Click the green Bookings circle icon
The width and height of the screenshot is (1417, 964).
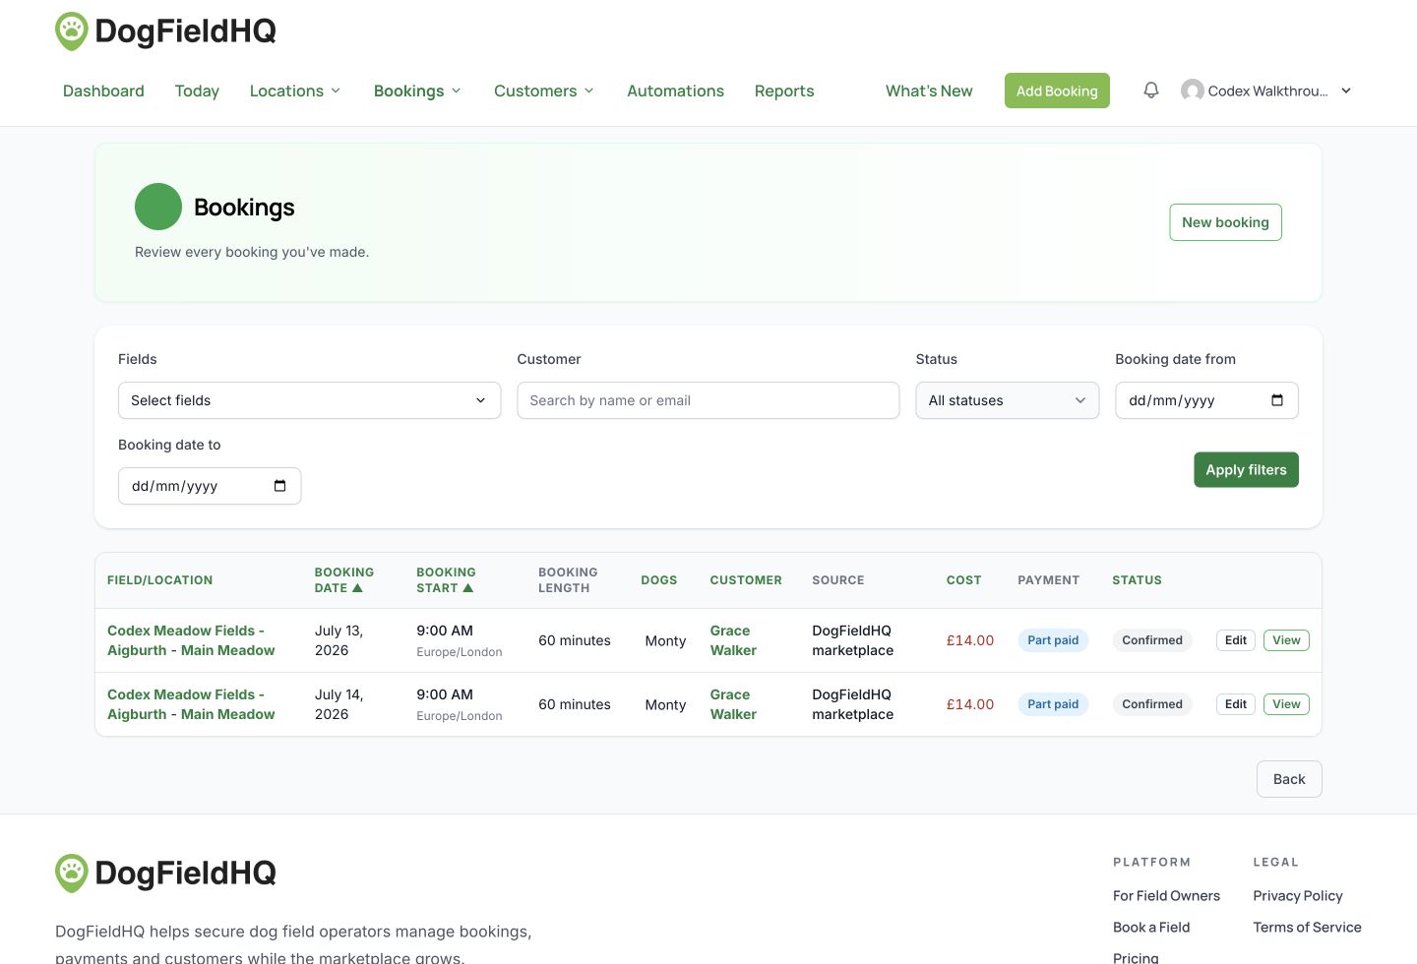coord(158,207)
